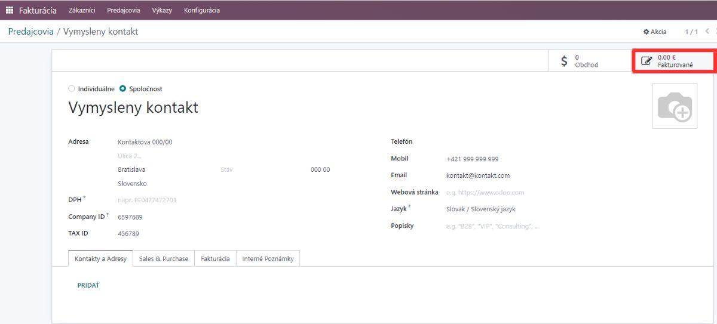The height and width of the screenshot is (324, 717).
Task: Open the apps grid menu icon
Action: [10, 10]
